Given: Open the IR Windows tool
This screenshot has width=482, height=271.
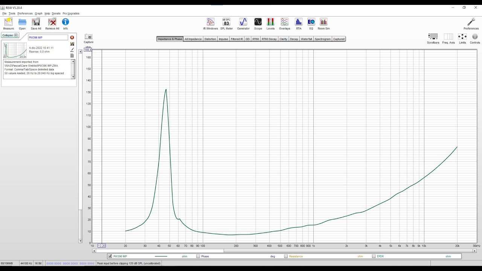Looking at the screenshot, I should [210, 22].
